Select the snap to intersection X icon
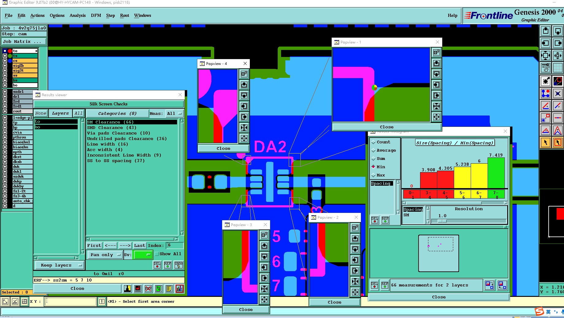Screen dimensions: 564x318 click(558, 93)
